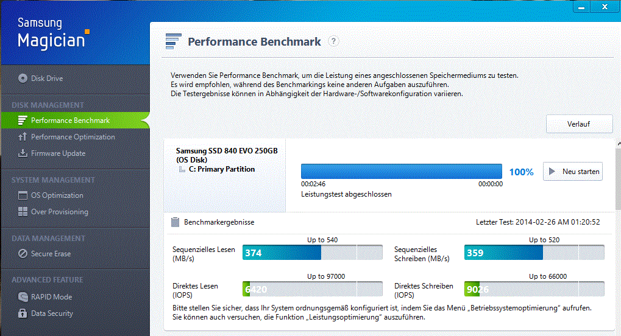This screenshot has width=621, height=336.
Task: Click the OS Optimization window icon
Action: point(23,195)
